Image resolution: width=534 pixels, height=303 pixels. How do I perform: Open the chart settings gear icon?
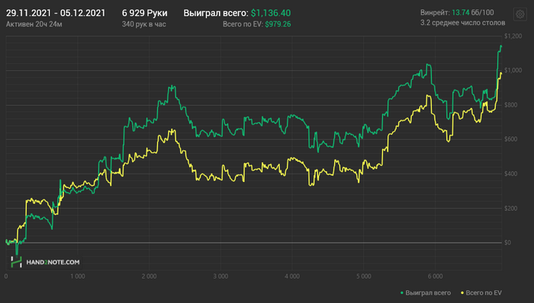520,14
